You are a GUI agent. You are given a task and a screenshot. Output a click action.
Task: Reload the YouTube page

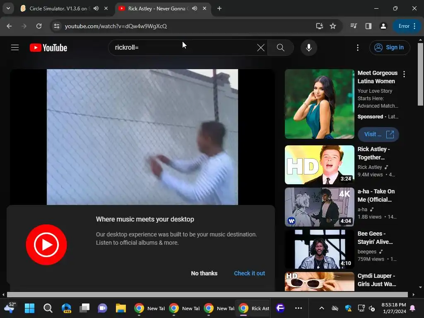tap(39, 26)
